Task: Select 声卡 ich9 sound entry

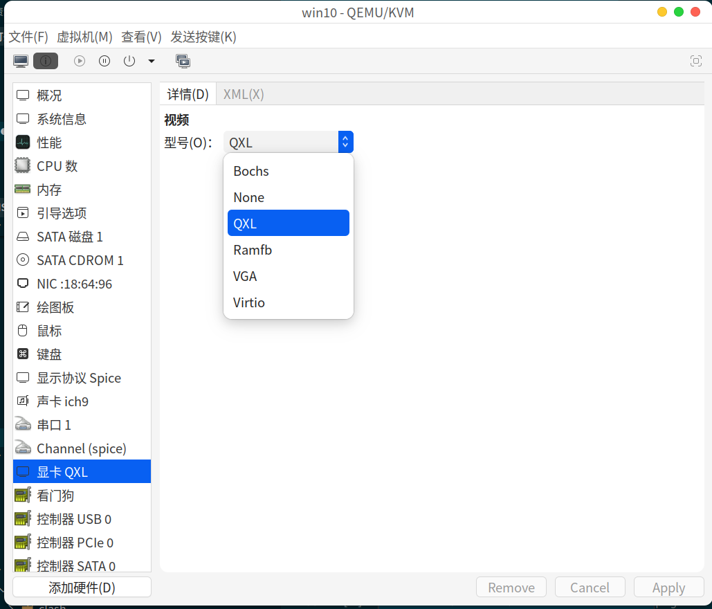Action: click(x=82, y=401)
